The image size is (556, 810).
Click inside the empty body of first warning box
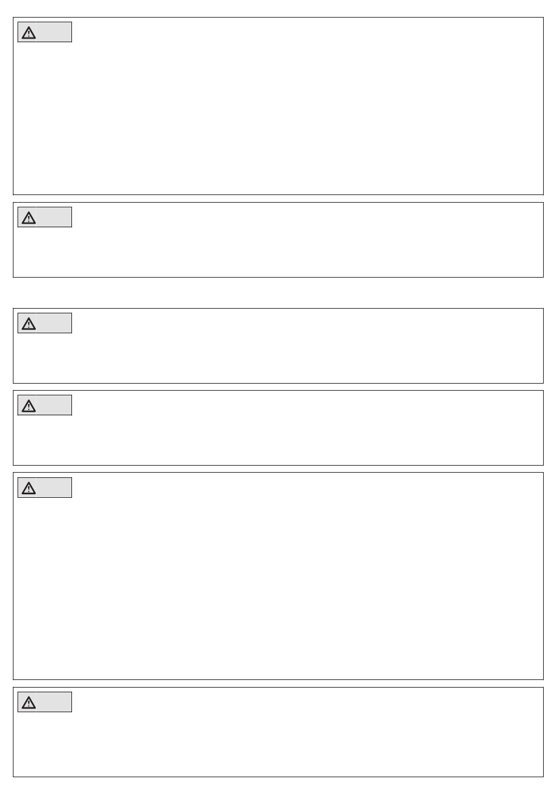click(278, 117)
